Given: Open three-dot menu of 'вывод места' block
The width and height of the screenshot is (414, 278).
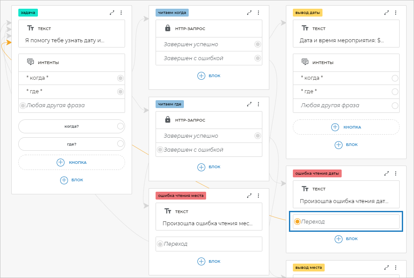Looking at the screenshot, I should [x=396, y=268].
